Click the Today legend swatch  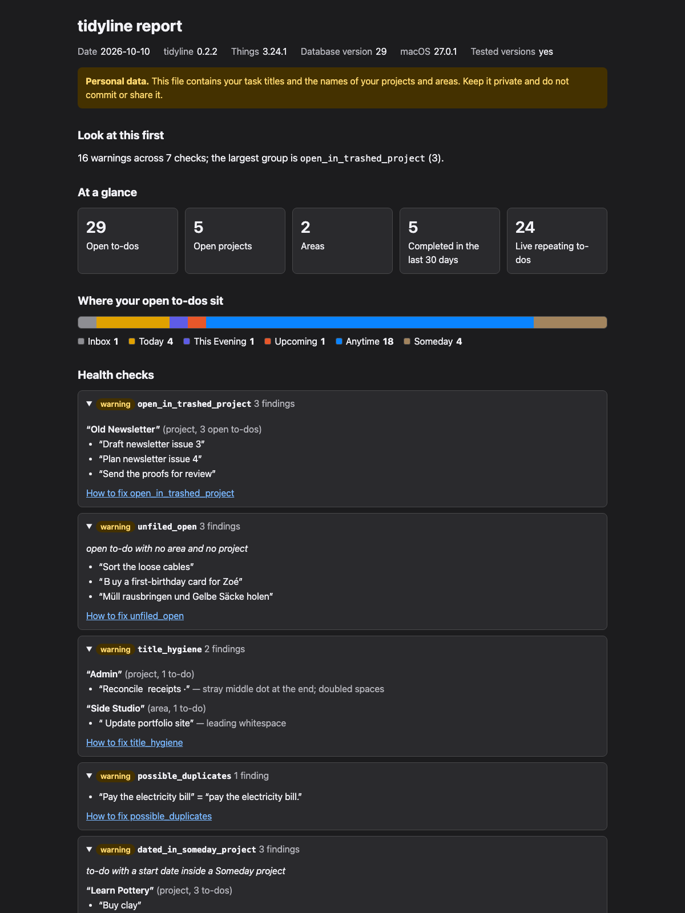click(x=132, y=341)
